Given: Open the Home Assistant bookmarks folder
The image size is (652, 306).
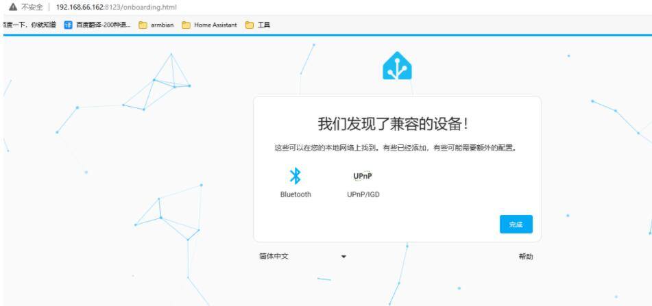Looking at the screenshot, I should [210, 25].
